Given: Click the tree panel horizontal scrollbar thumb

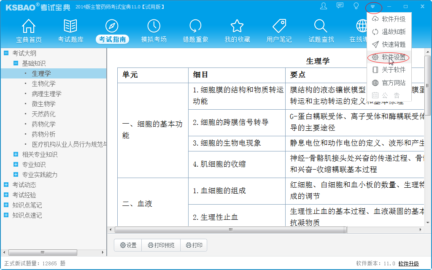Looking at the screenshot, I should click(x=43, y=252).
